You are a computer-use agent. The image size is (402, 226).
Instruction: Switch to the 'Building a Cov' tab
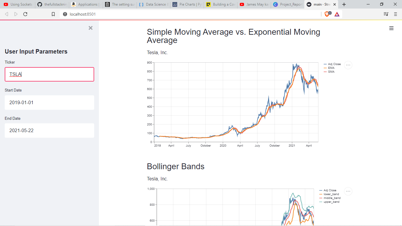pyautogui.click(x=221, y=4)
